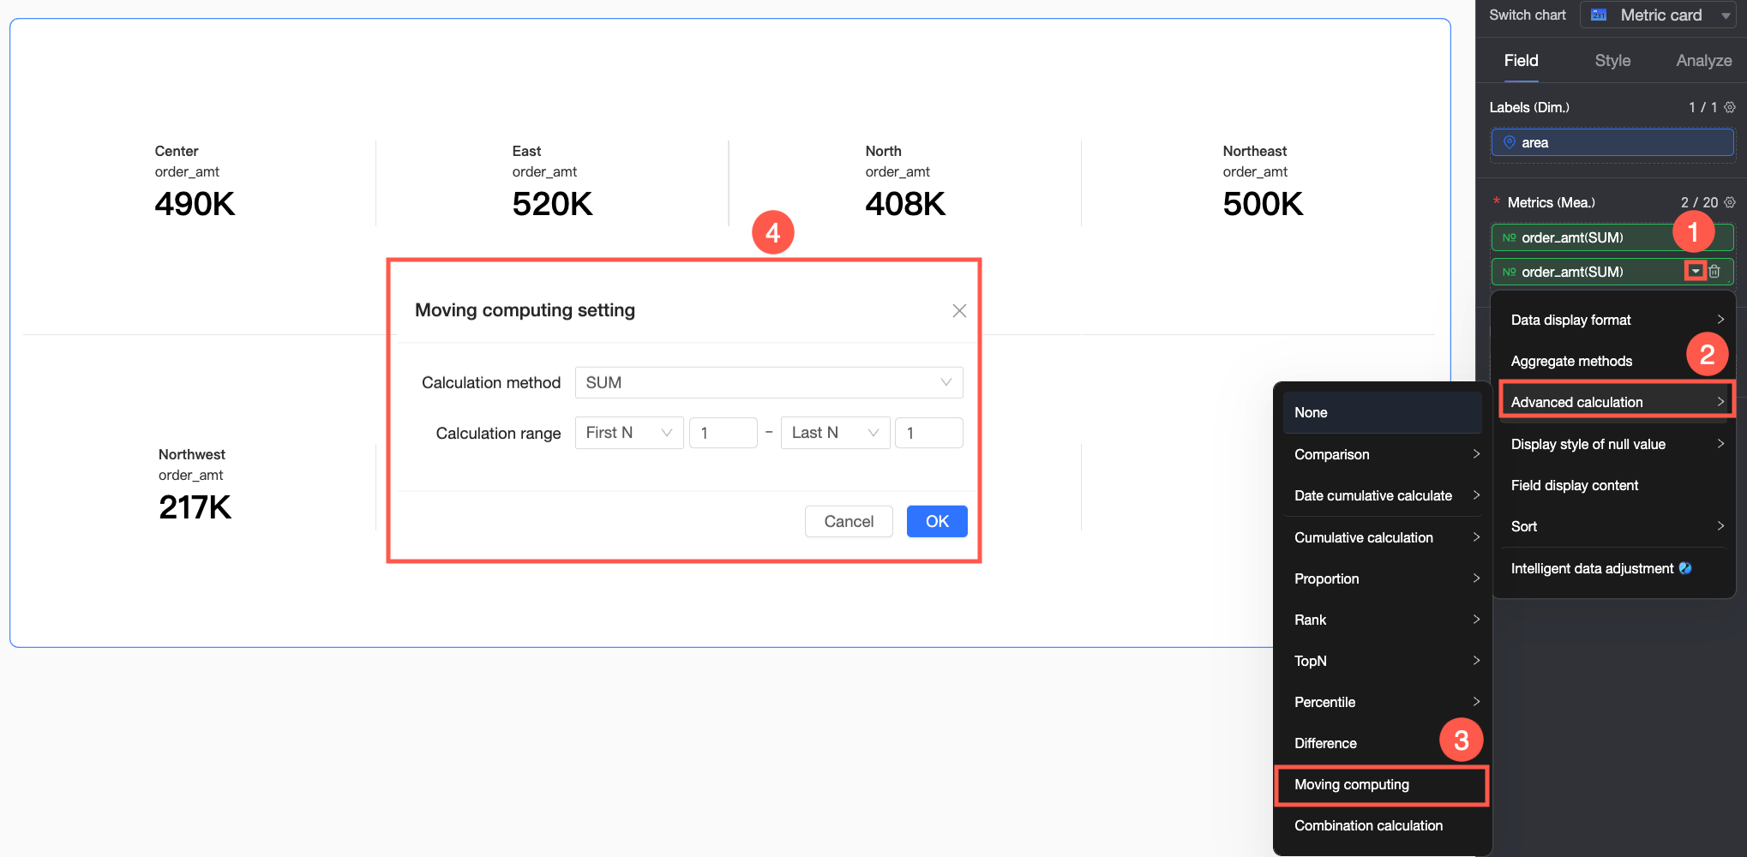Click the Last N value input field

[x=929, y=433]
